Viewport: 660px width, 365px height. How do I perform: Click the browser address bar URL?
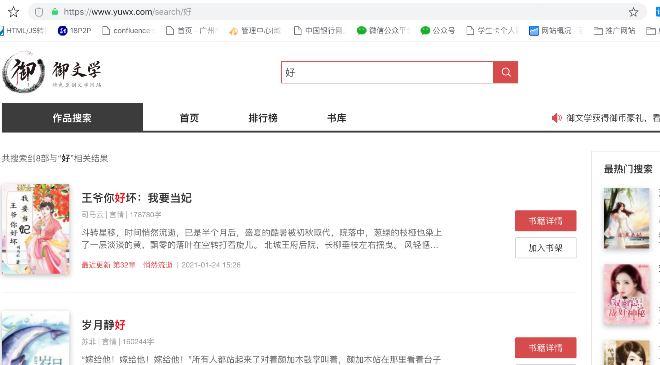[128, 12]
